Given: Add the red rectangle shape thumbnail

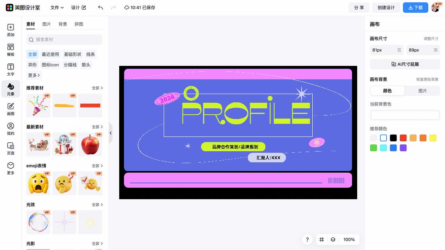Looking at the screenshot, I should 90,106.
